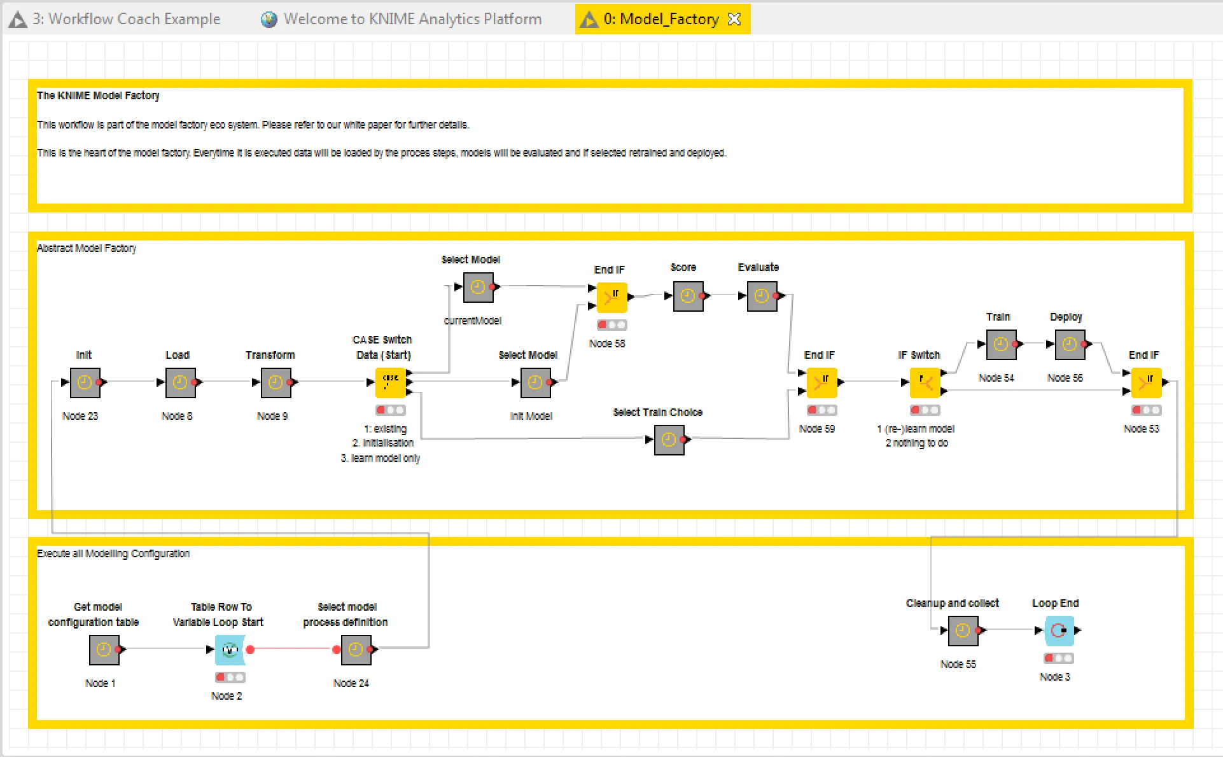This screenshot has width=1223, height=757.
Task: Select the Select Train Choice metanode
Action: pyautogui.click(x=669, y=440)
